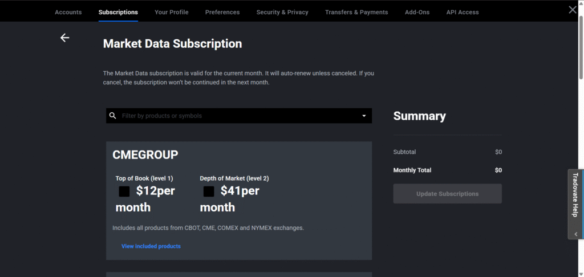Click the Summary heading

[419, 116]
